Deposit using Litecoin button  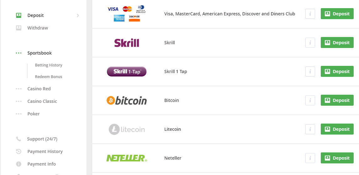pos(337,129)
